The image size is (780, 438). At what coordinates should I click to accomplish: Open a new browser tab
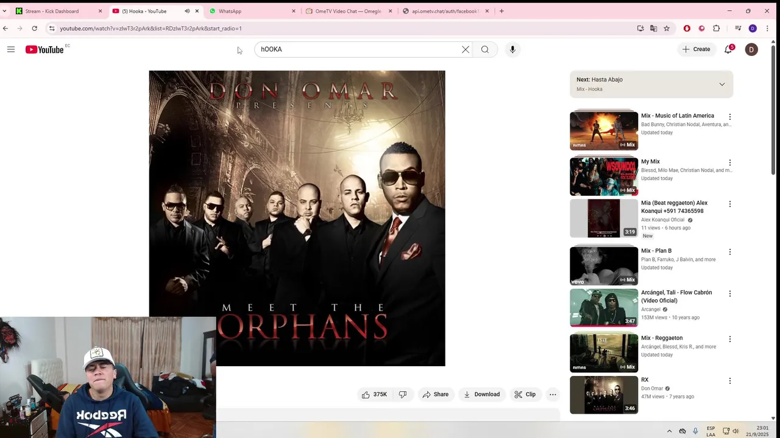click(x=502, y=11)
